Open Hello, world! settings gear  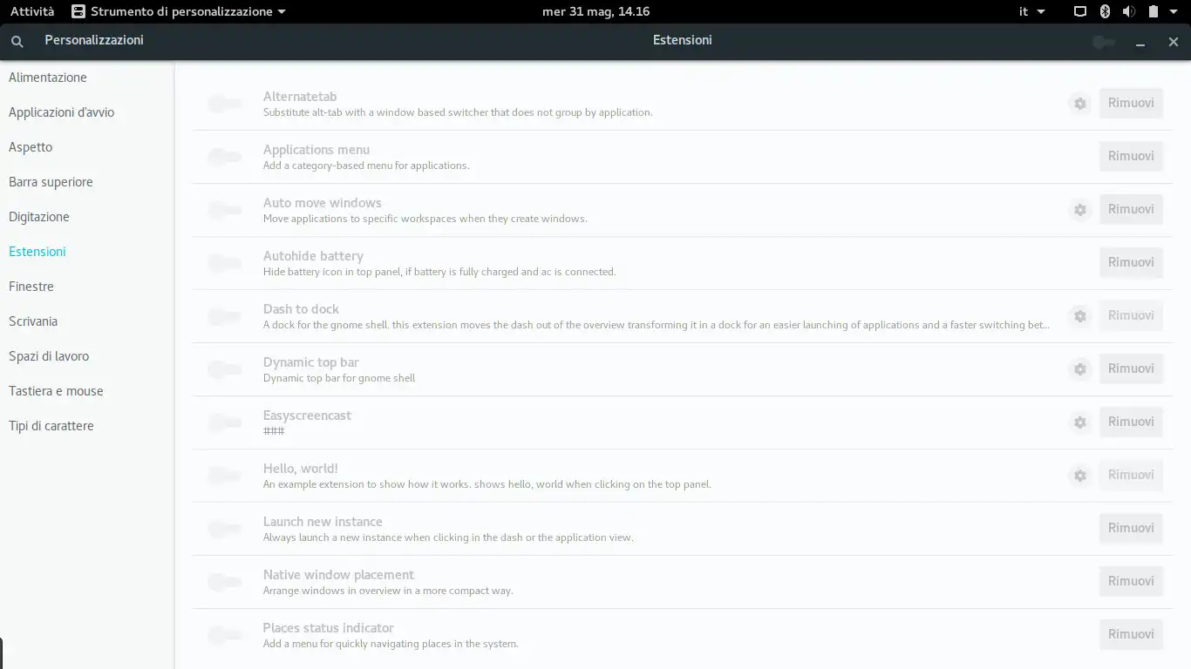1080,476
